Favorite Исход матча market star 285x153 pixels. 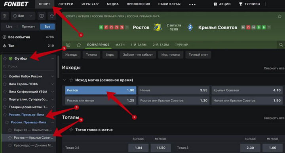(x=71, y=80)
